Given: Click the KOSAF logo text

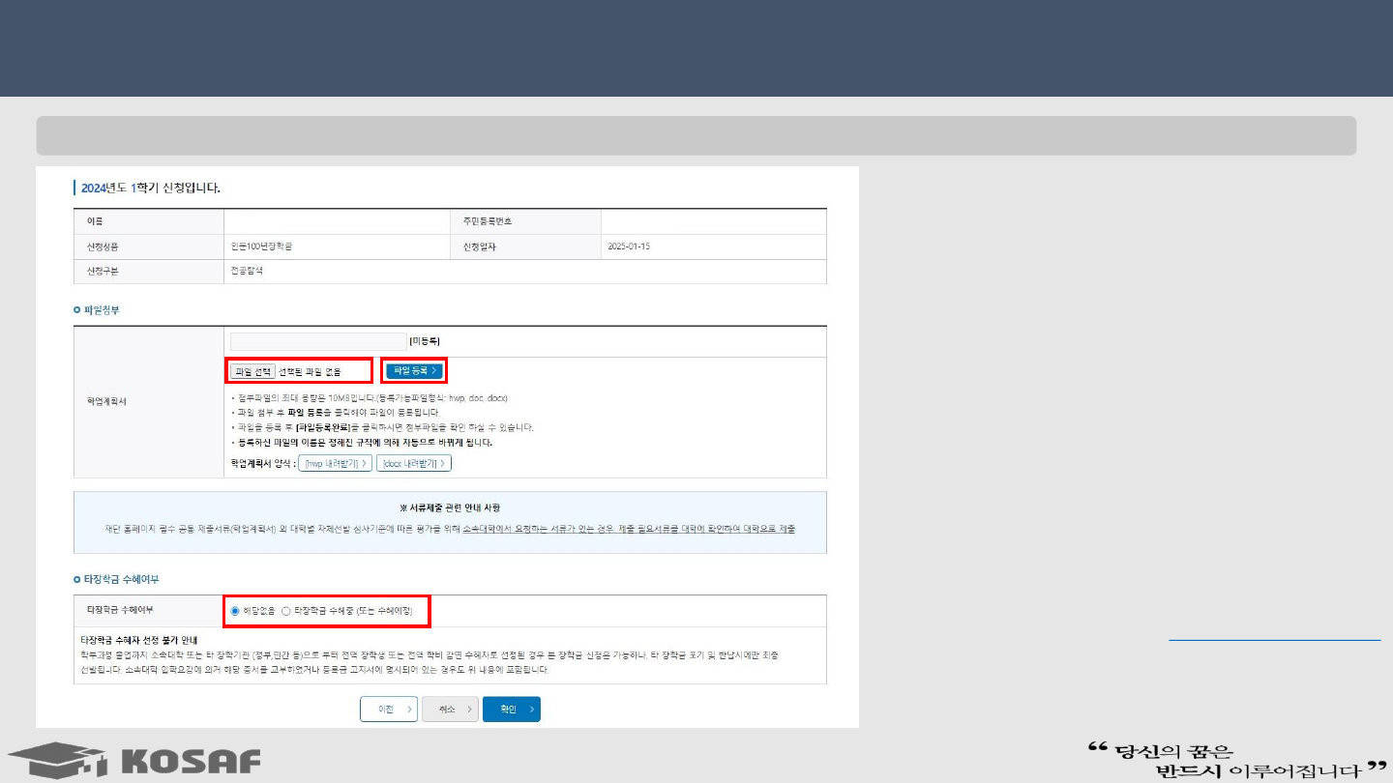Looking at the screenshot, I should (192, 762).
